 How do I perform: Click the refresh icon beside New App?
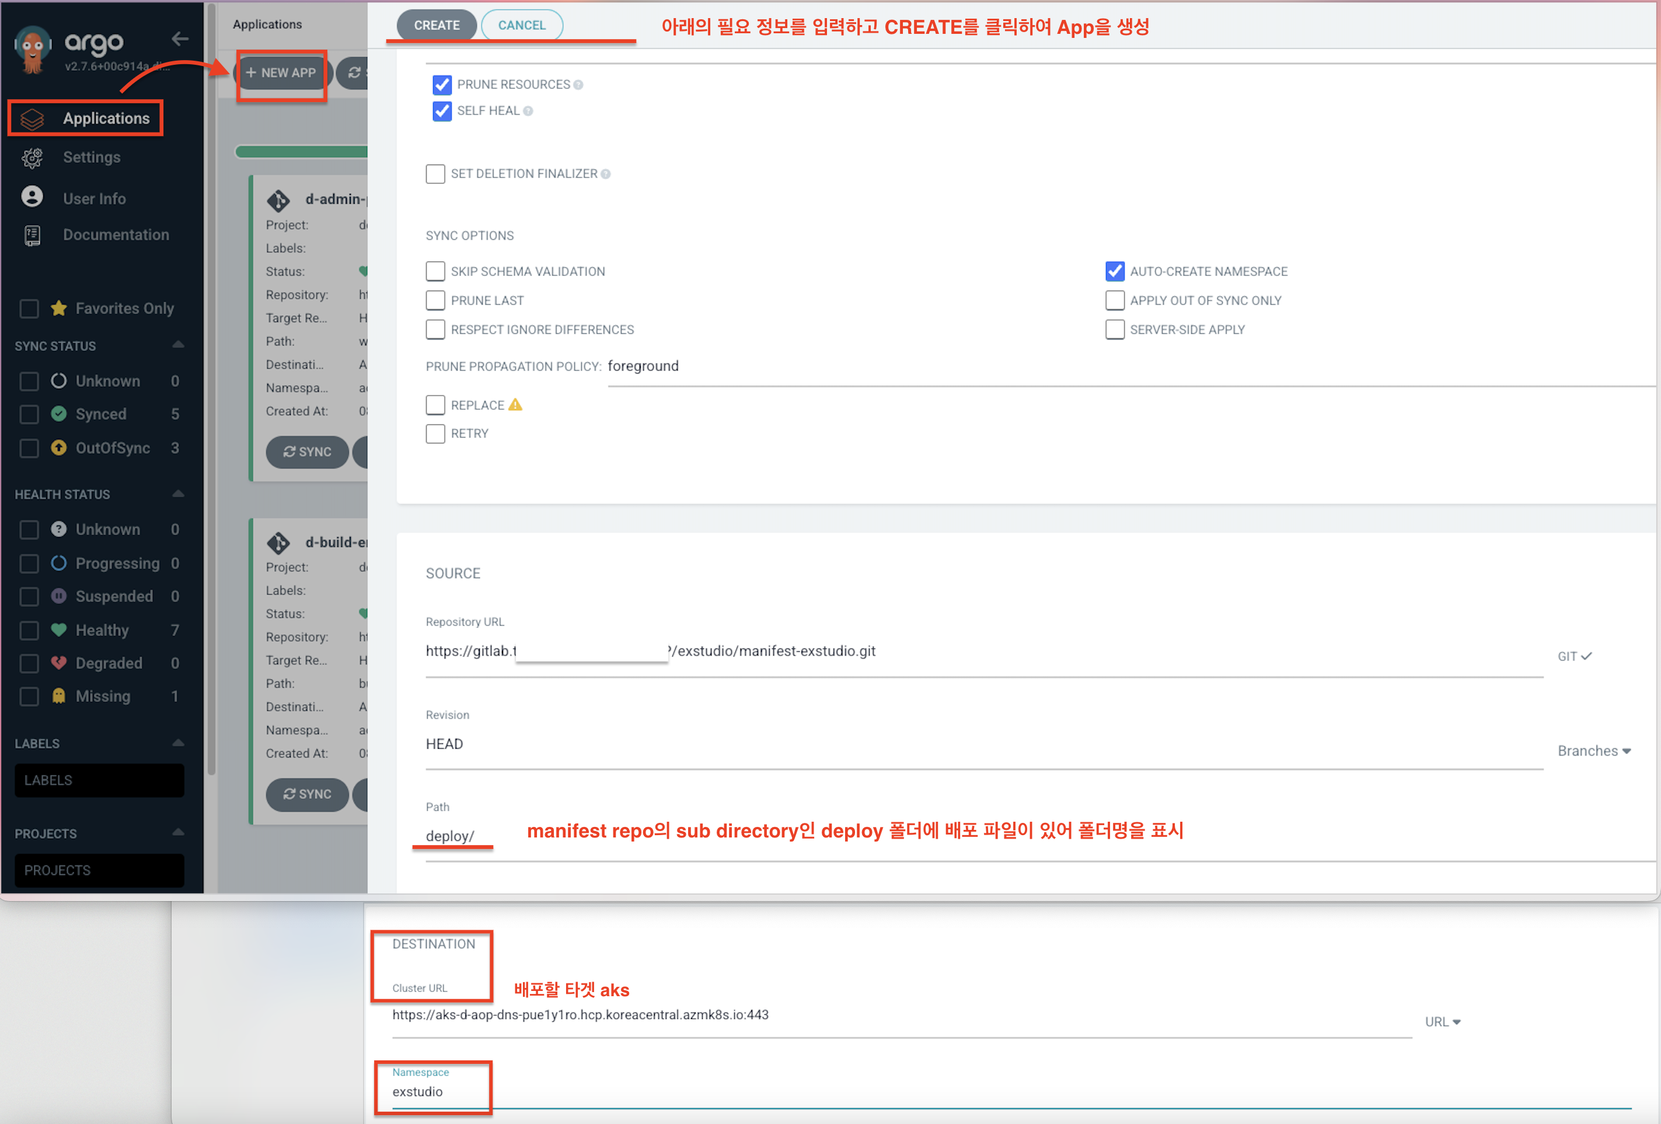click(354, 73)
